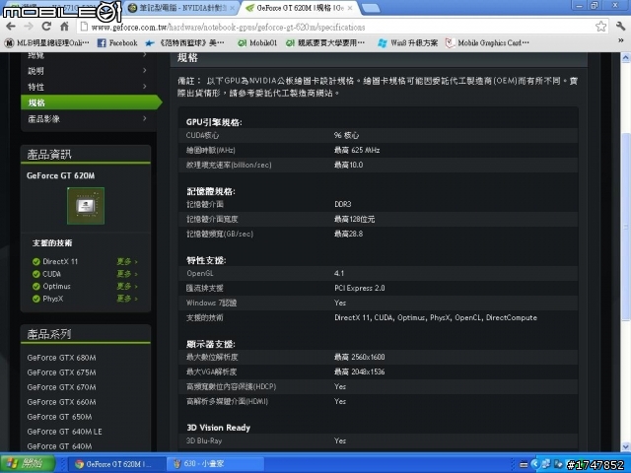This screenshot has width=631, height=473.
Task: Open Win8 升級方案 bookmark
Action: [x=407, y=42]
